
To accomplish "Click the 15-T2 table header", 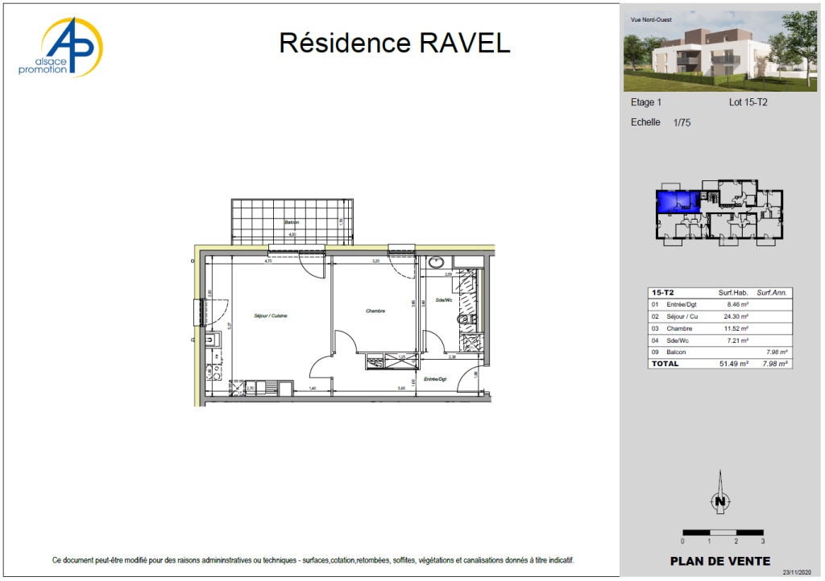I will 662,293.
